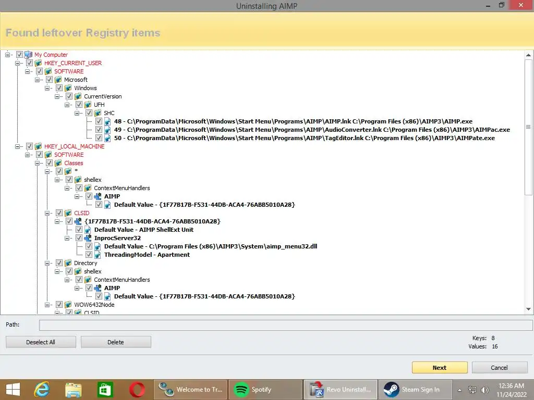Click the Microsoft registry key icon
Screen dimensions: 534x400
58,80
